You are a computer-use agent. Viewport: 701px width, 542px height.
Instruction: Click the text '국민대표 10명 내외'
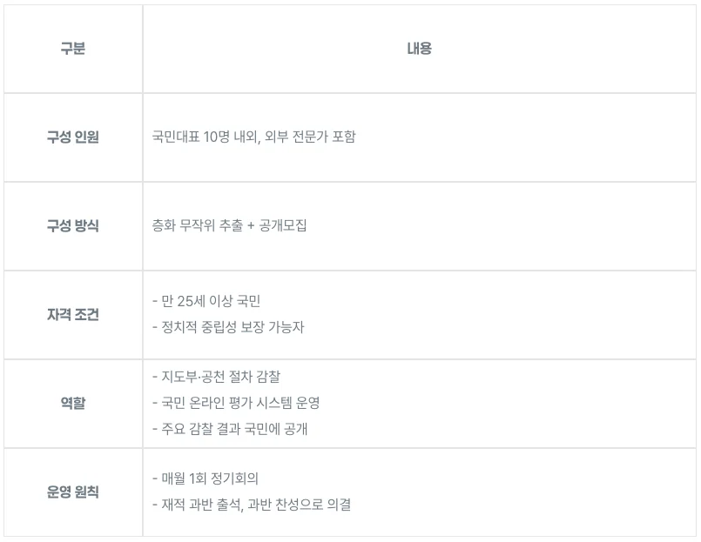202,137
